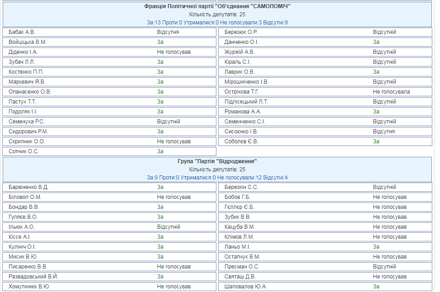Select deputy Данченко О.І.
This screenshot has width=440, height=292.
tap(241, 42)
